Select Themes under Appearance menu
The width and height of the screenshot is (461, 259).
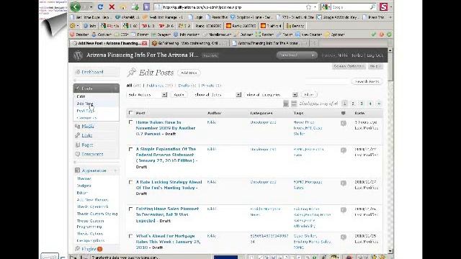click(x=84, y=178)
